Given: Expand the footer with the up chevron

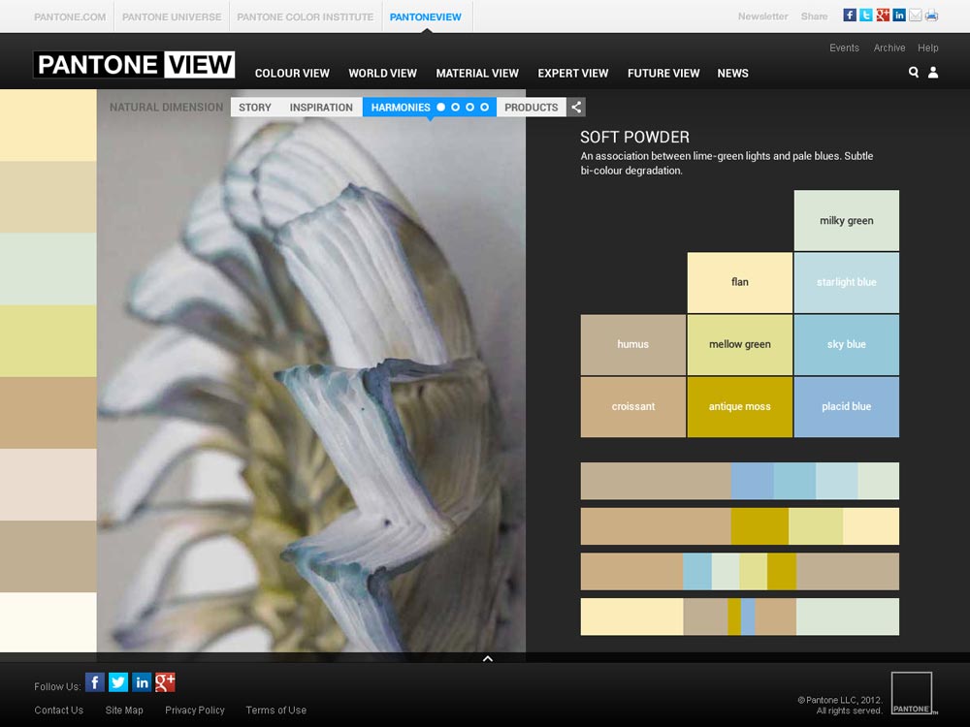Looking at the screenshot, I should click(x=488, y=659).
